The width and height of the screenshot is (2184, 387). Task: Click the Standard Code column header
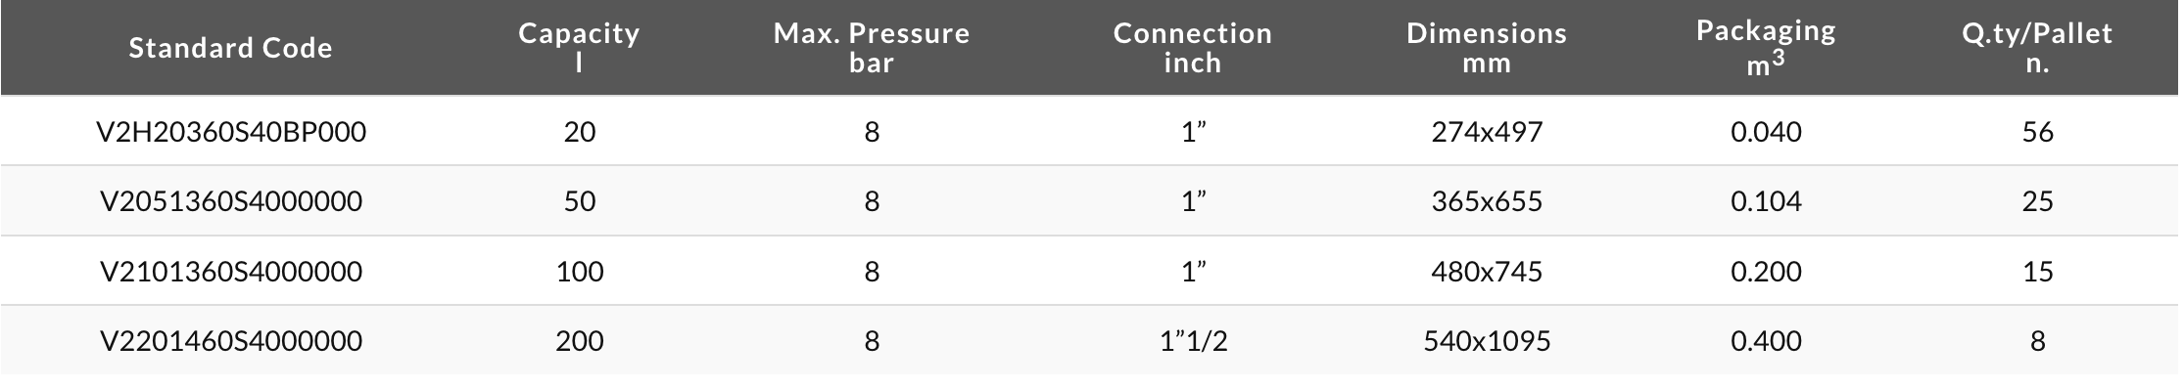pos(231,48)
